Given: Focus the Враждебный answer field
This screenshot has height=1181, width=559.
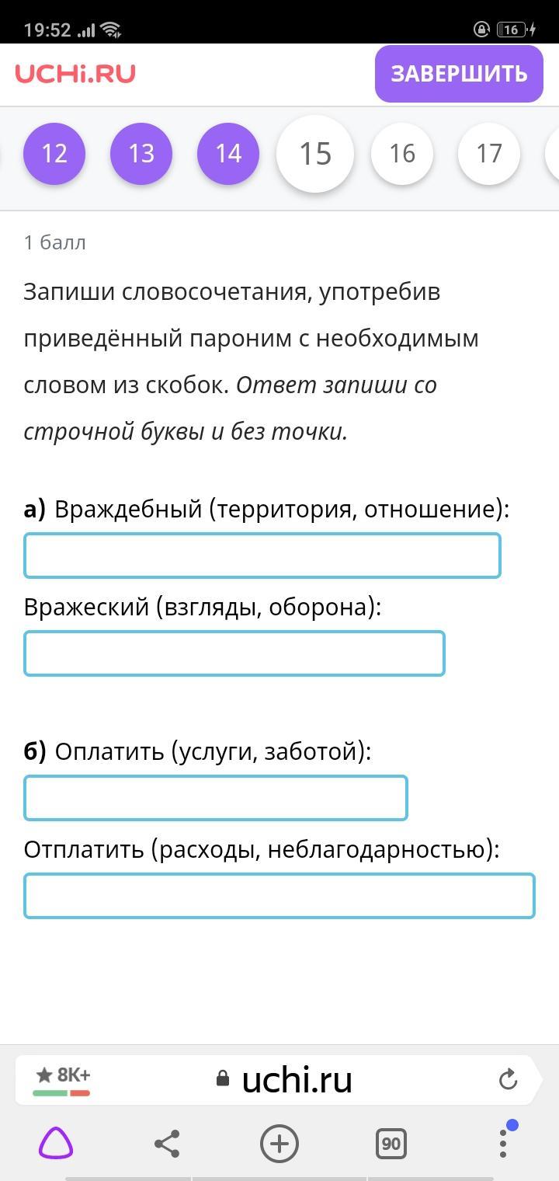Looking at the screenshot, I should 262,556.
